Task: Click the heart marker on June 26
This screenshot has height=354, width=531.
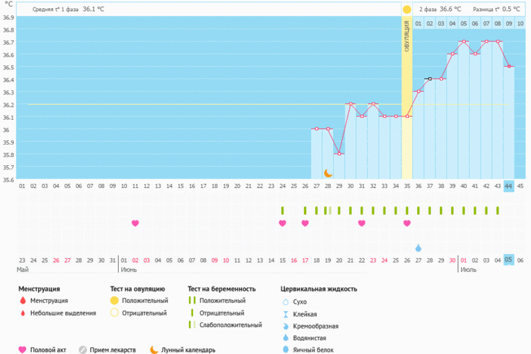Action: pyautogui.click(x=407, y=223)
